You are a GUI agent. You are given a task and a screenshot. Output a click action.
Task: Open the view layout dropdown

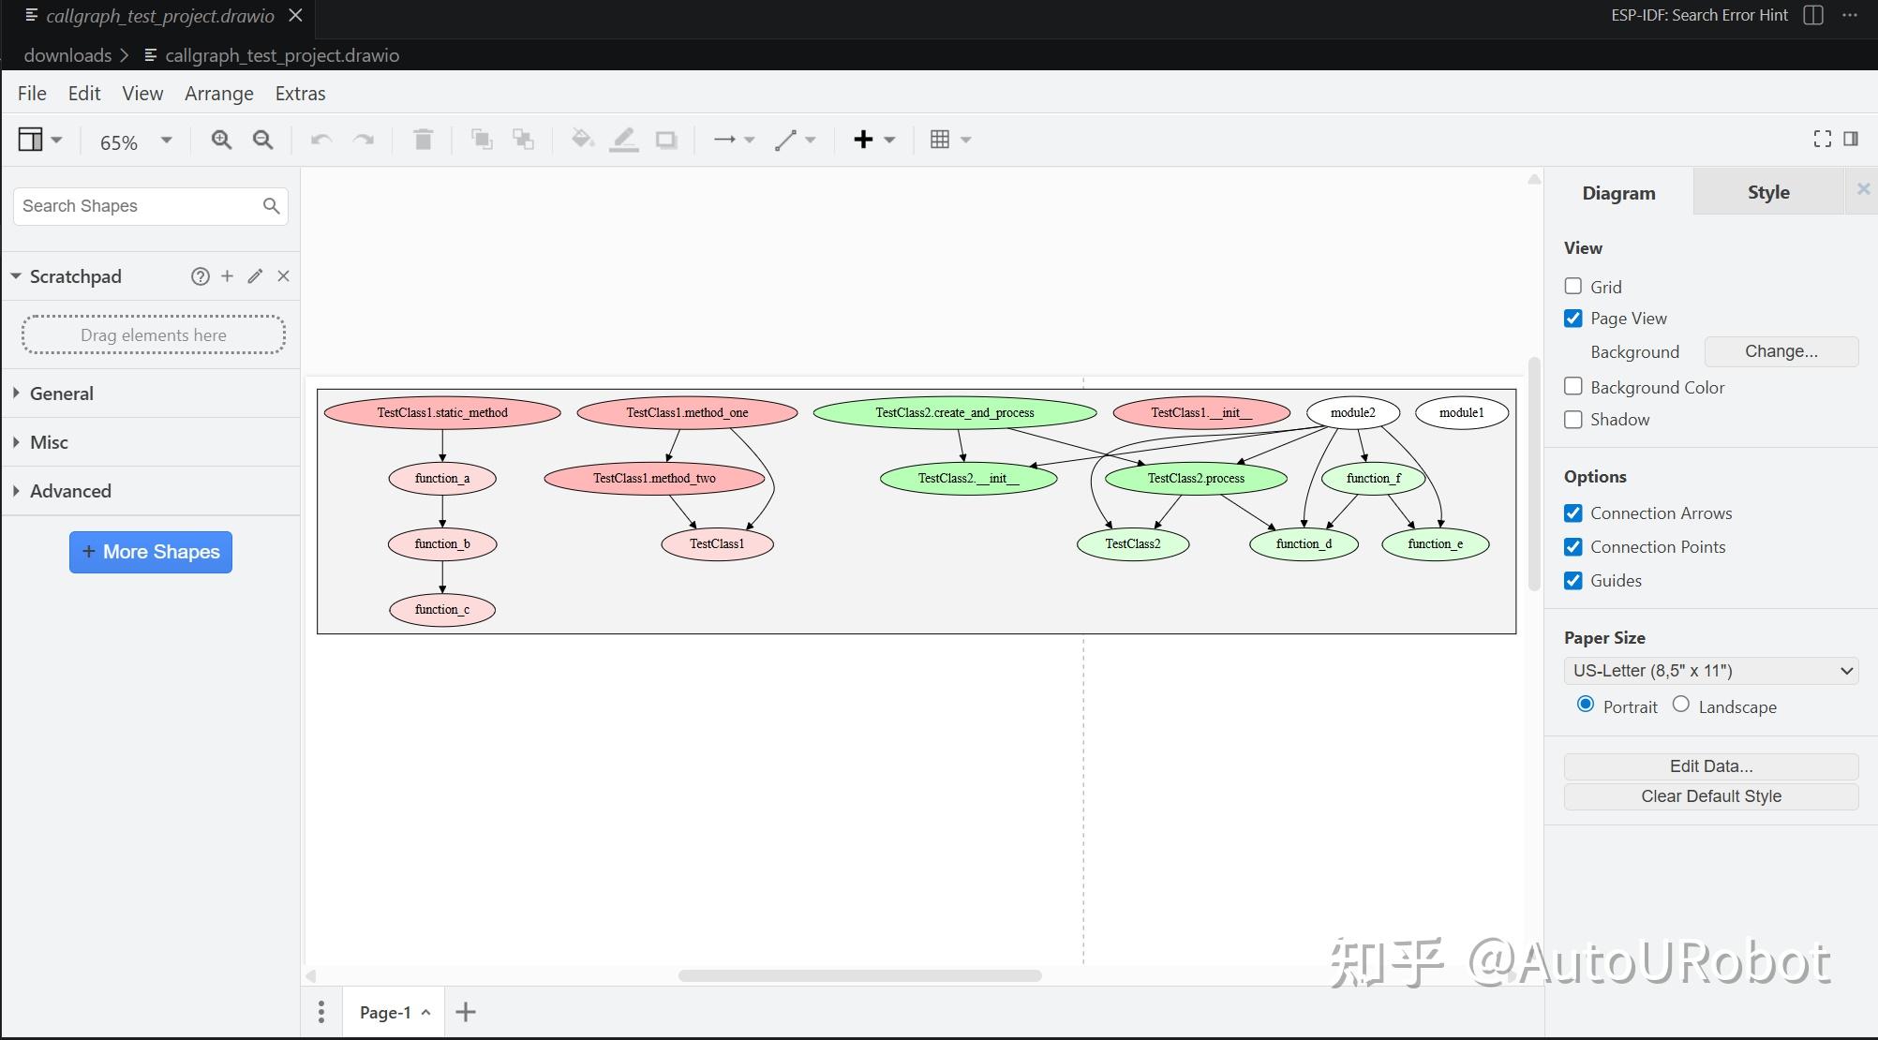coord(40,140)
